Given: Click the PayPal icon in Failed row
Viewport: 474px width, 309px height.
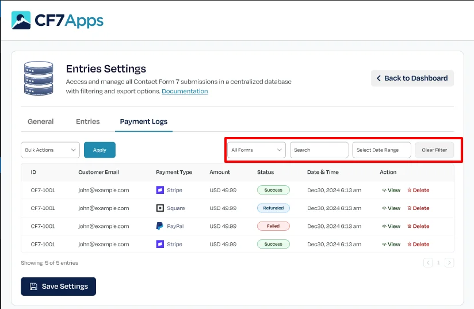Looking at the screenshot, I should (x=159, y=226).
